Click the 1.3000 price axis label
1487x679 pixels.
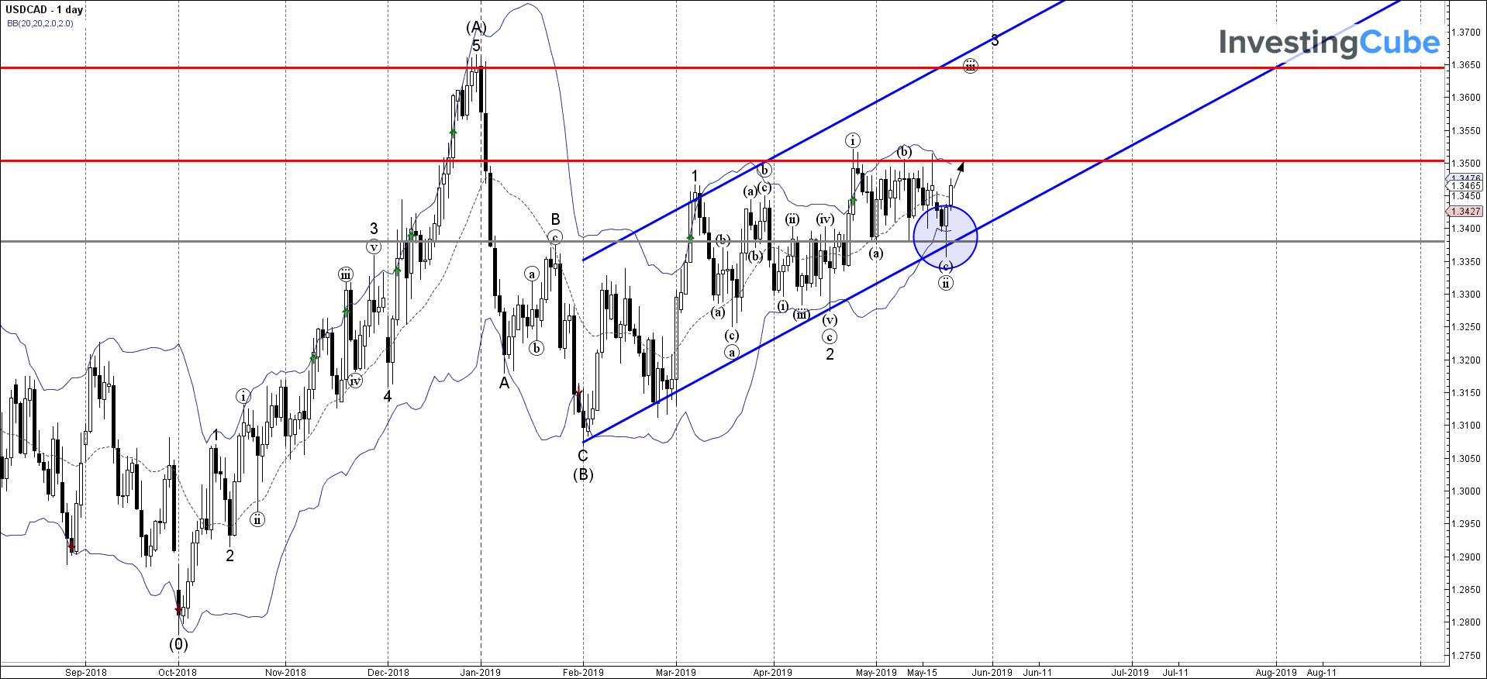[1466, 491]
